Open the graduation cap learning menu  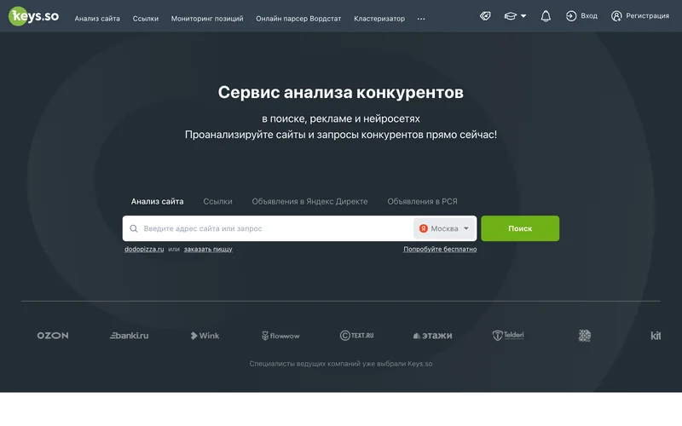(515, 16)
